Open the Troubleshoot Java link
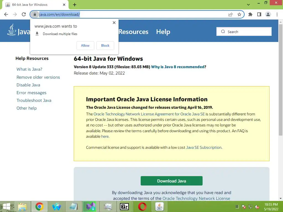283x212 pixels. coord(34,100)
